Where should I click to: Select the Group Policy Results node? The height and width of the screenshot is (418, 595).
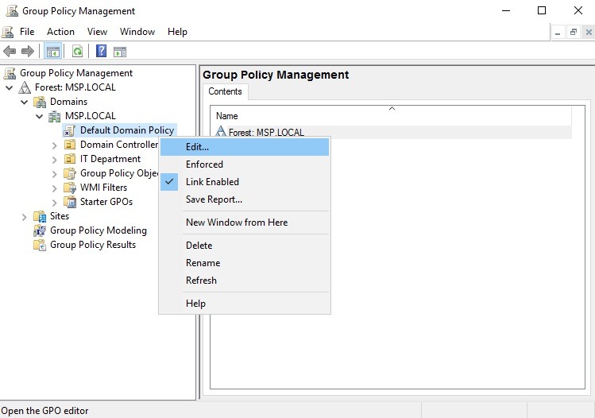tap(92, 245)
